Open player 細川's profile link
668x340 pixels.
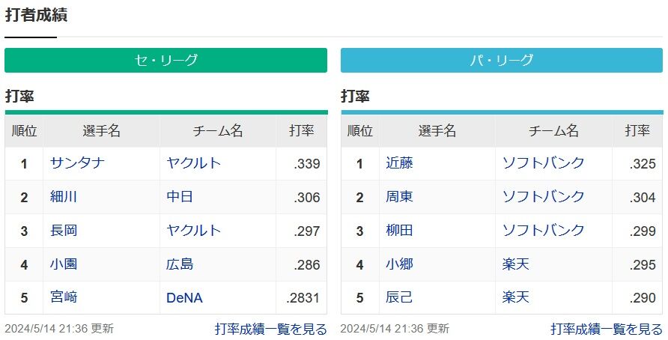coord(64,197)
